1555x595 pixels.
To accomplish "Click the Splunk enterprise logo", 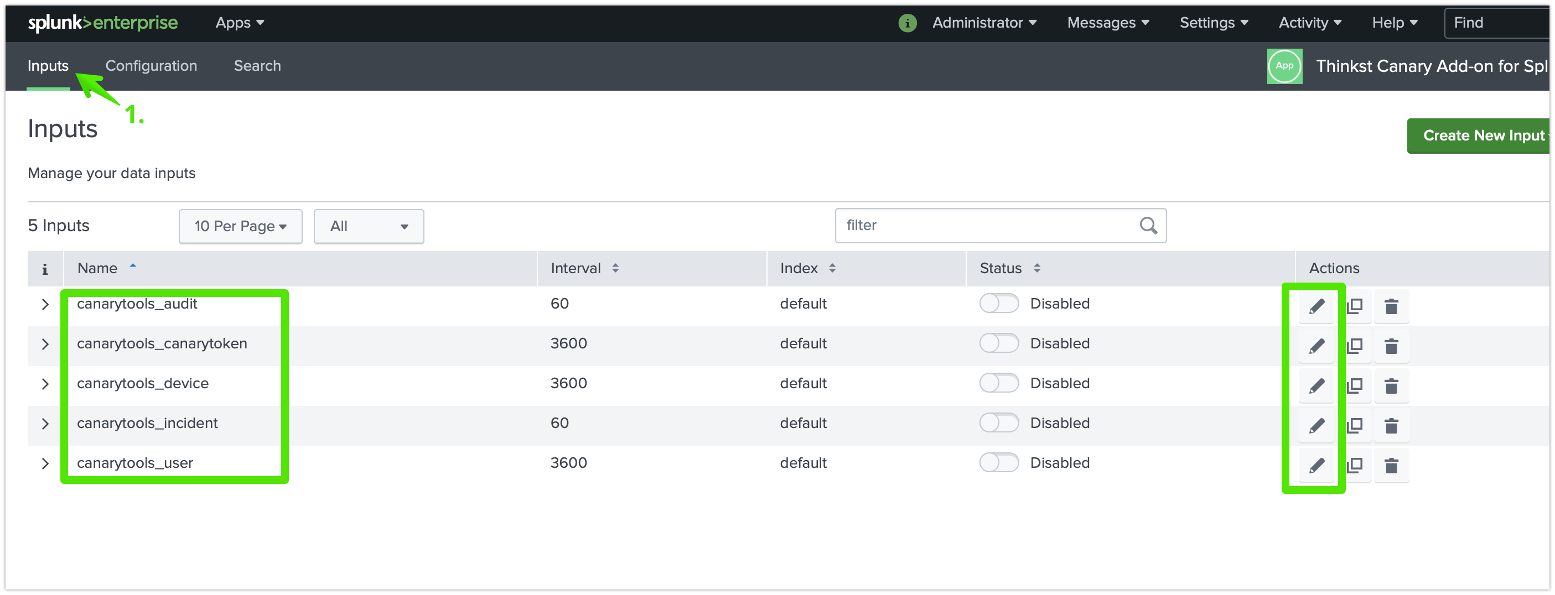I will [102, 23].
